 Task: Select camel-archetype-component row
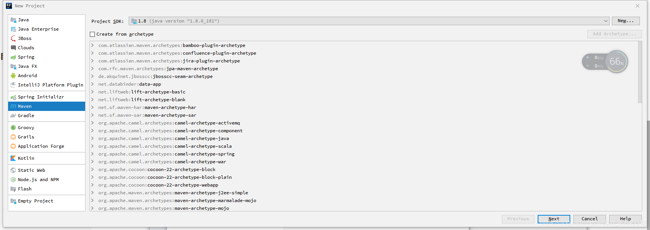[x=364, y=131]
